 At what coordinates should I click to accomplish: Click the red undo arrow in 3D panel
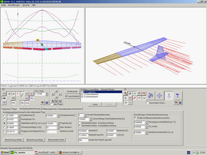point(144,93)
